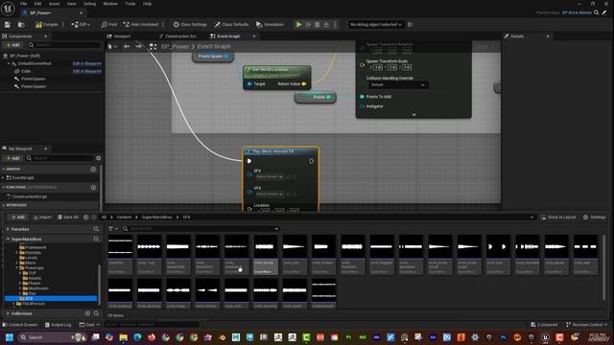Click the Find button in toolbar
614x345 pixels.
pos(108,25)
